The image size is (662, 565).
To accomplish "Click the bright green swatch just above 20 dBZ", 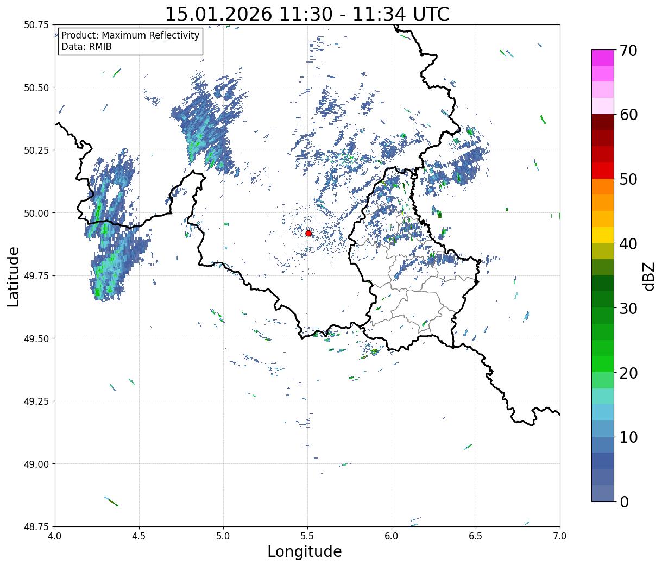I will tap(603, 364).
